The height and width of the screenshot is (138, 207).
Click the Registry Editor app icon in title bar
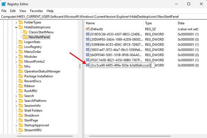click(3, 4)
